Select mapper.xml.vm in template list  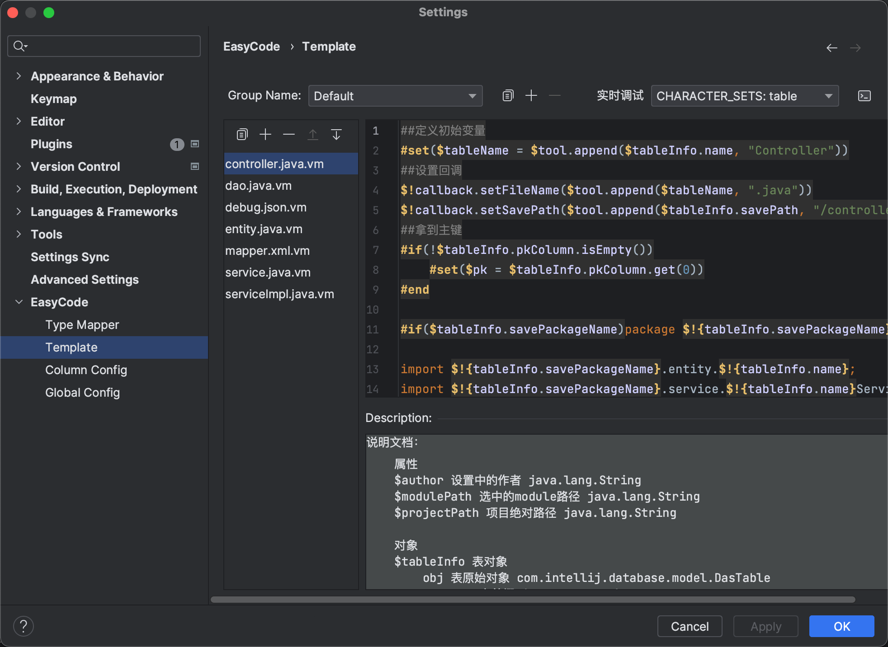pyautogui.click(x=267, y=250)
